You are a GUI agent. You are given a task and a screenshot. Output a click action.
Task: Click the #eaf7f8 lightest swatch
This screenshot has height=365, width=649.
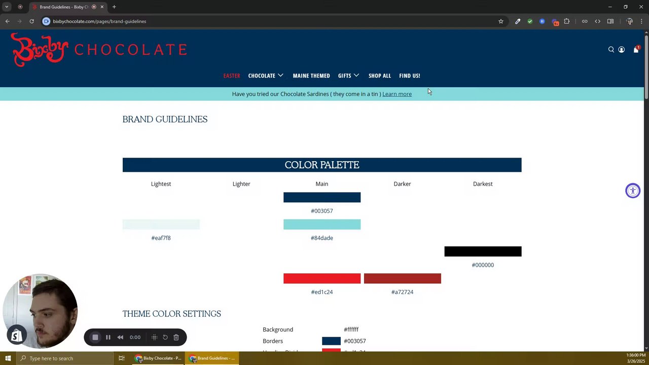[161, 225]
